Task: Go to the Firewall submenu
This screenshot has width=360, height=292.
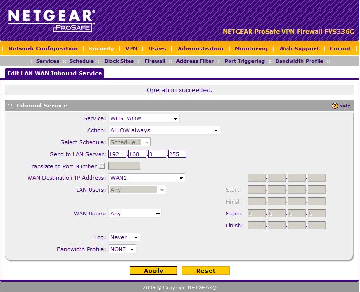Action: pyautogui.click(x=155, y=61)
